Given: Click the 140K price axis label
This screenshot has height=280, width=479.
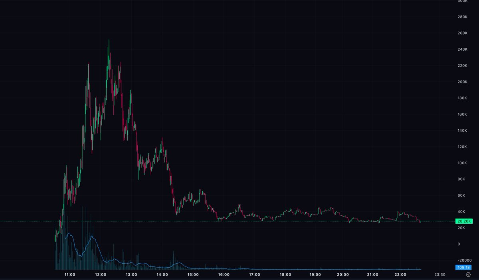Looking at the screenshot, I should [x=462, y=130].
